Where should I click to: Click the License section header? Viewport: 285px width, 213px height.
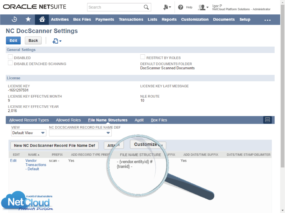tap(140, 78)
